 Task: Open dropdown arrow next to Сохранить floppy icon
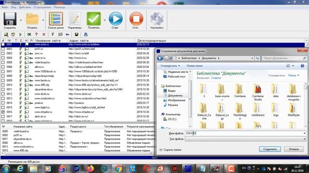21,20
